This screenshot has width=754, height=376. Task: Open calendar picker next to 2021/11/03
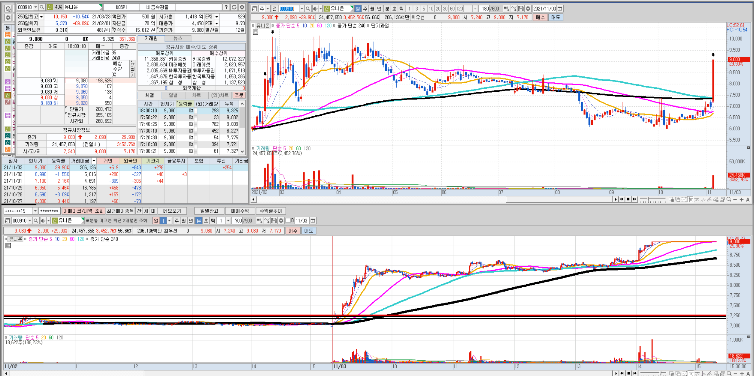(560, 9)
